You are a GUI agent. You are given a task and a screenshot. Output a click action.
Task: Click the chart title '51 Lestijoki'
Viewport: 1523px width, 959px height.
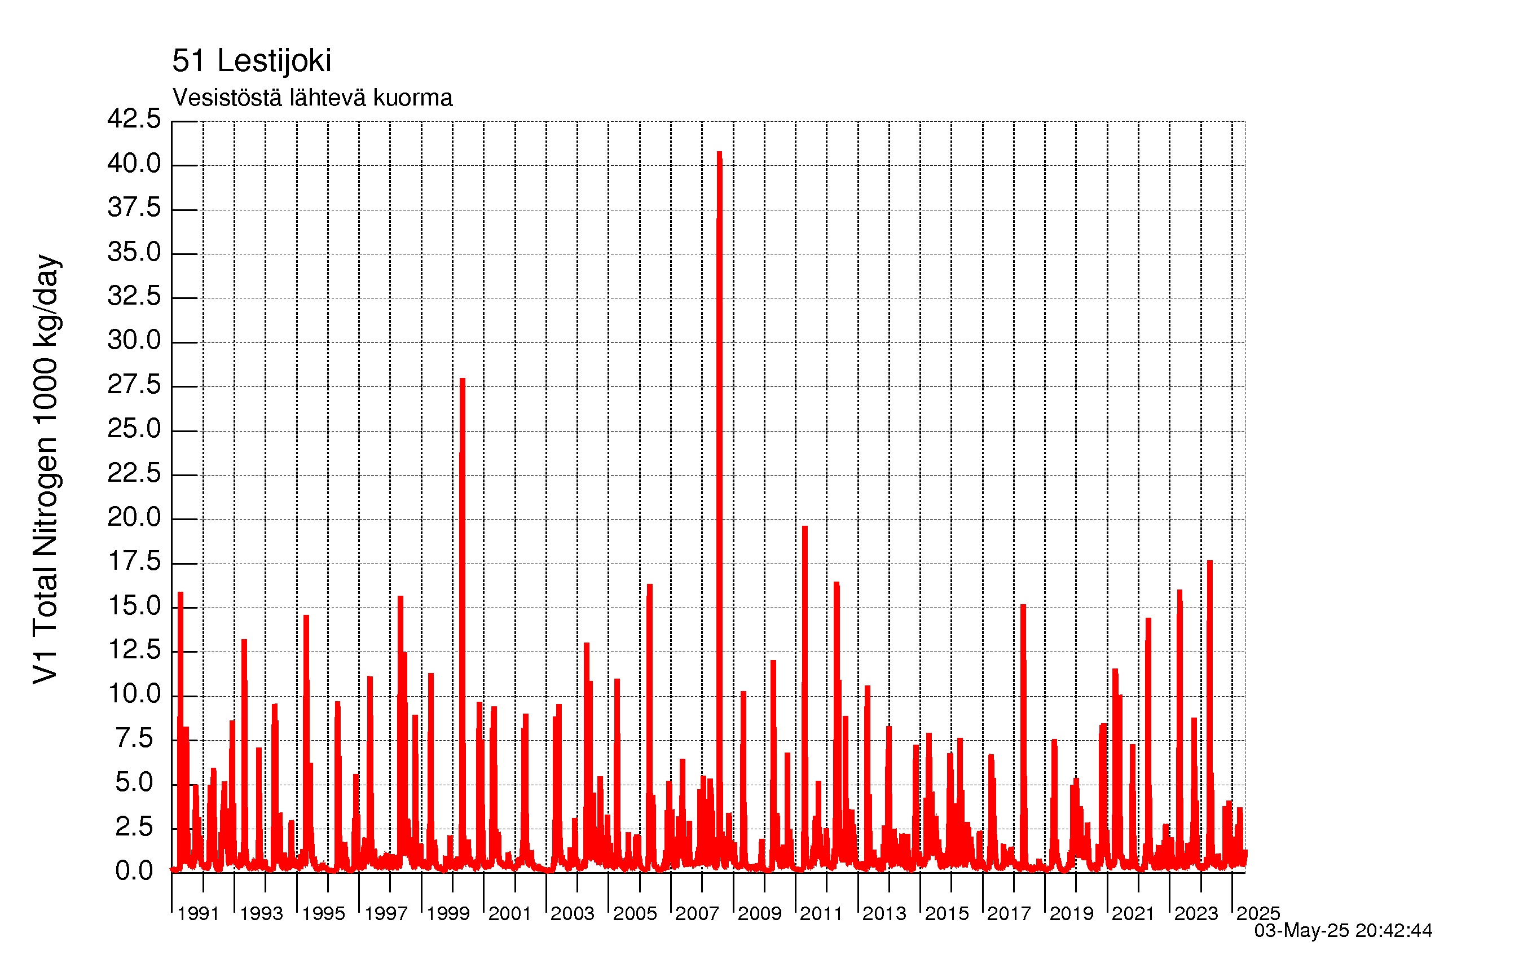click(x=251, y=61)
